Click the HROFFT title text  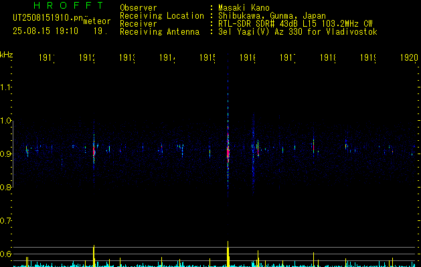pyautogui.click(x=69, y=5)
